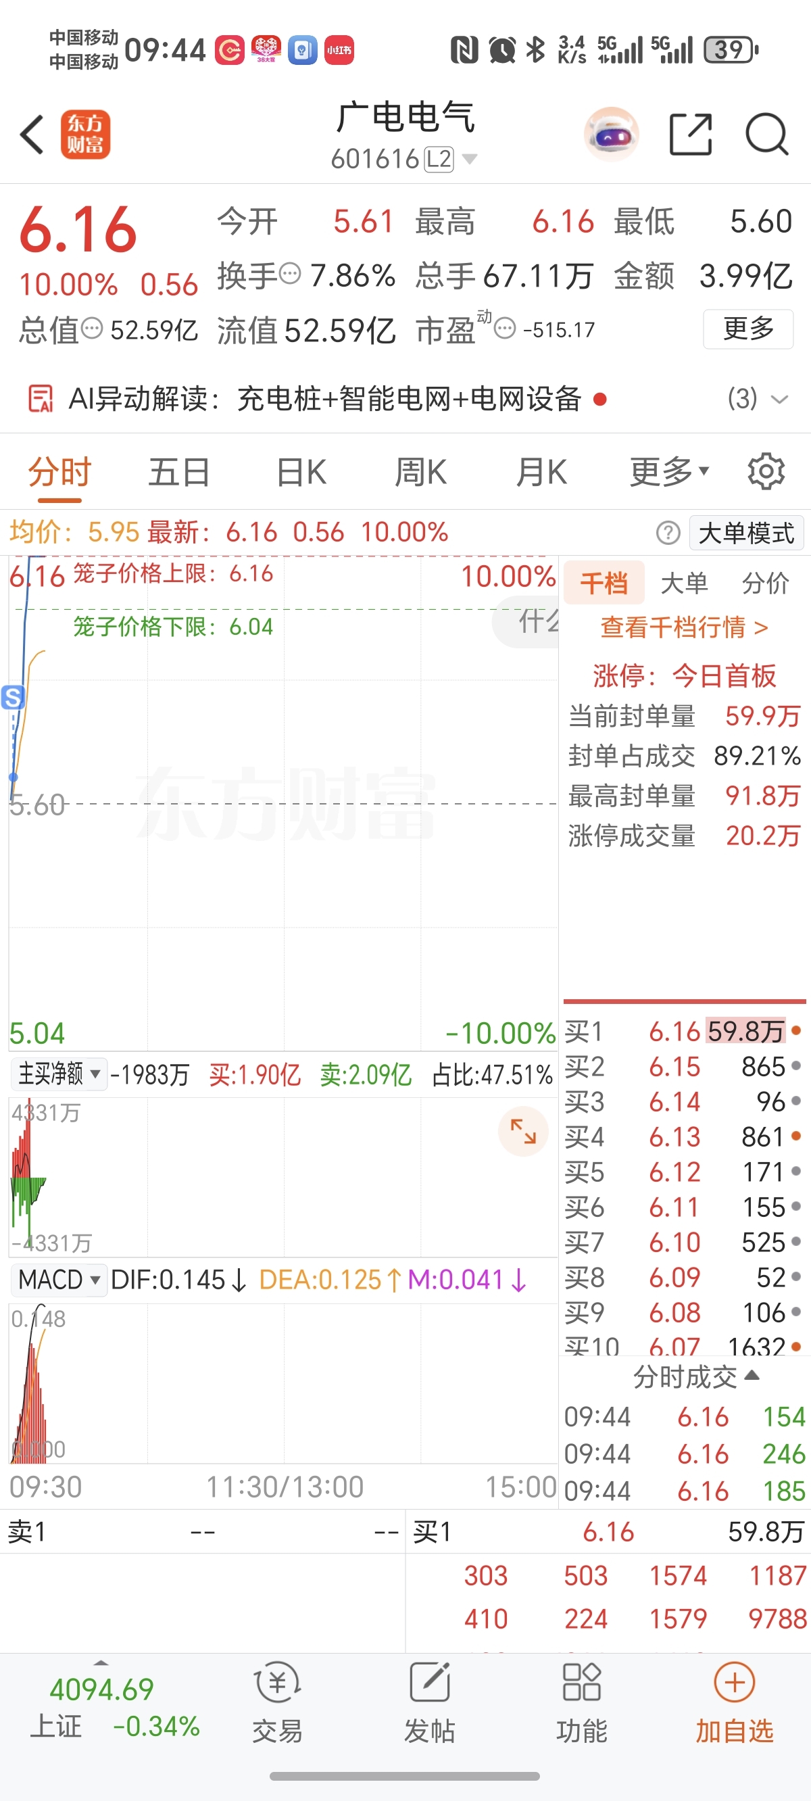
Task: Tap the 涨停成交量 20.2万 row
Action: pyautogui.click(x=685, y=836)
